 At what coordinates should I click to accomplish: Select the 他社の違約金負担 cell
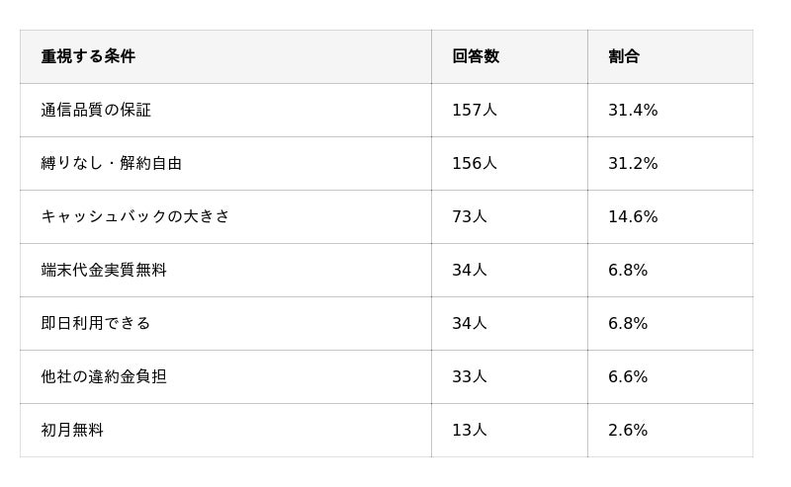click(104, 376)
